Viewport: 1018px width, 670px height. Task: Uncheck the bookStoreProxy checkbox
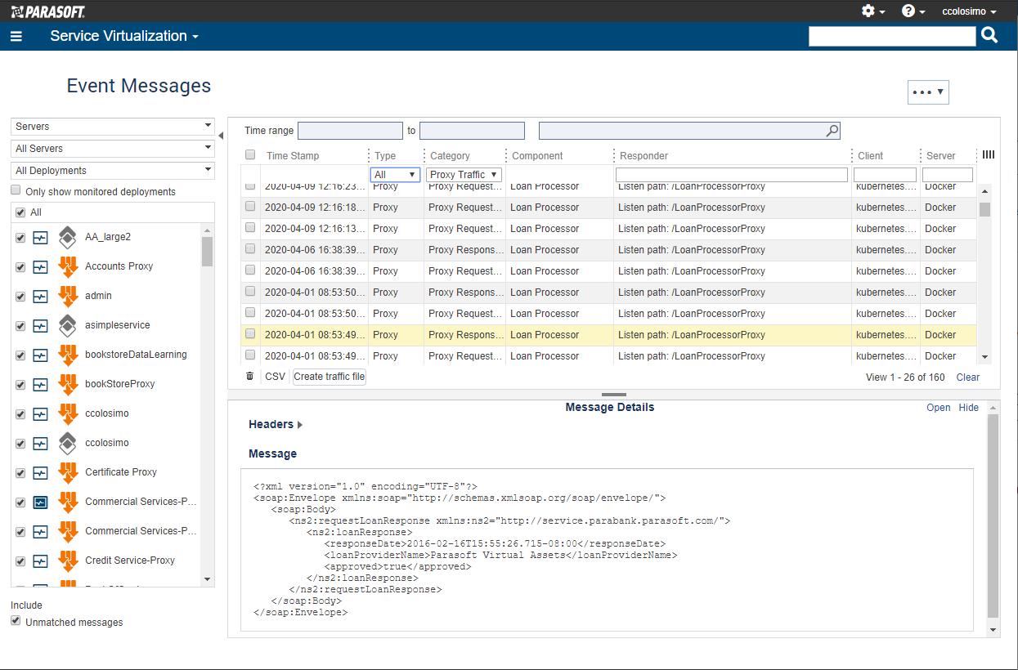pos(20,385)
